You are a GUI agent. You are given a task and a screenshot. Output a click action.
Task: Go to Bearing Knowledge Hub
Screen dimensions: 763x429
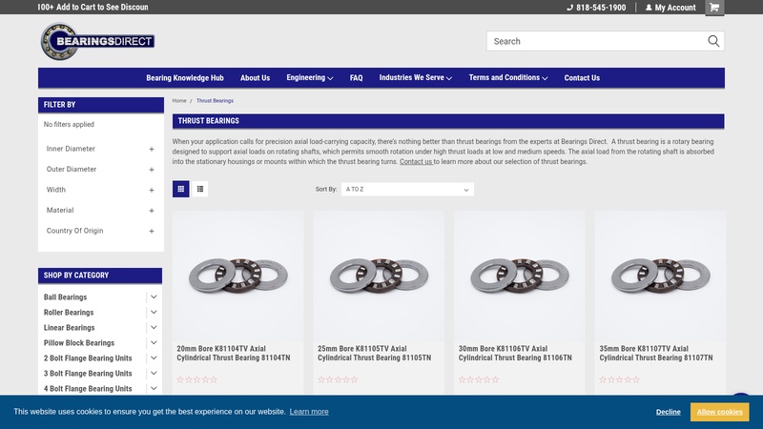pos(184,78)
